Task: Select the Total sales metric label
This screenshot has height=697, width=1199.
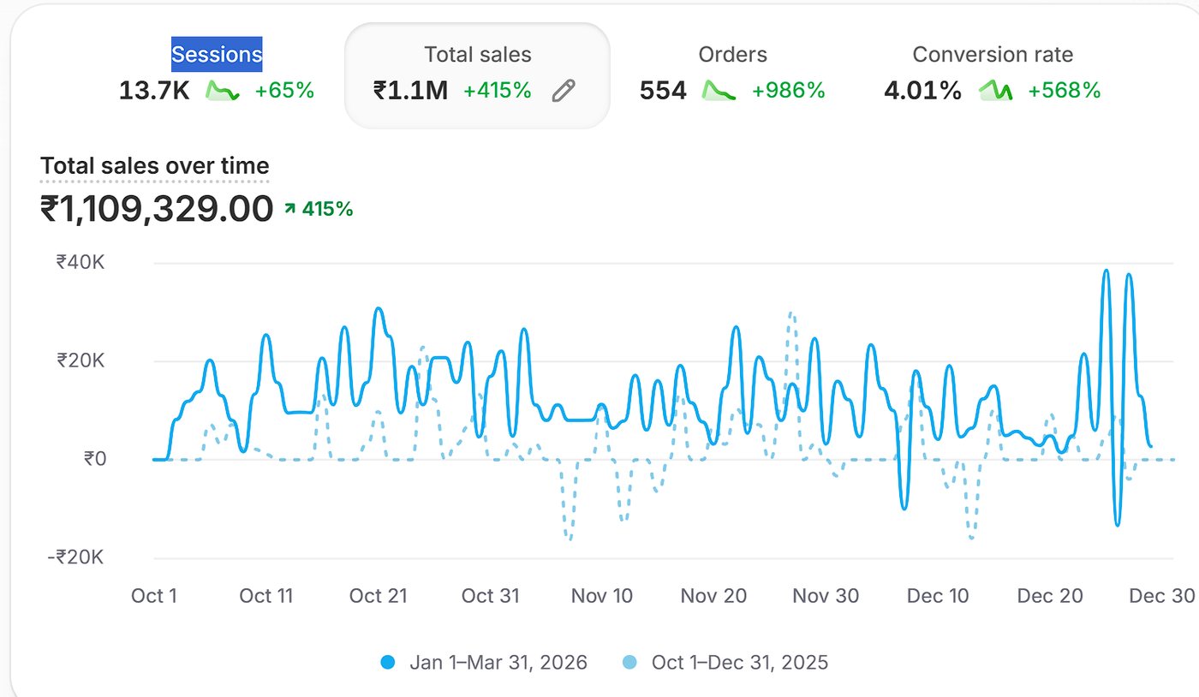Action: tap(478, 55)
